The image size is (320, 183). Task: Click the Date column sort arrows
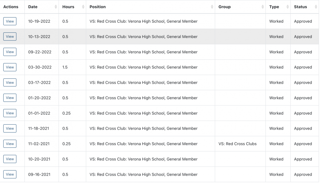coord(56,7)
